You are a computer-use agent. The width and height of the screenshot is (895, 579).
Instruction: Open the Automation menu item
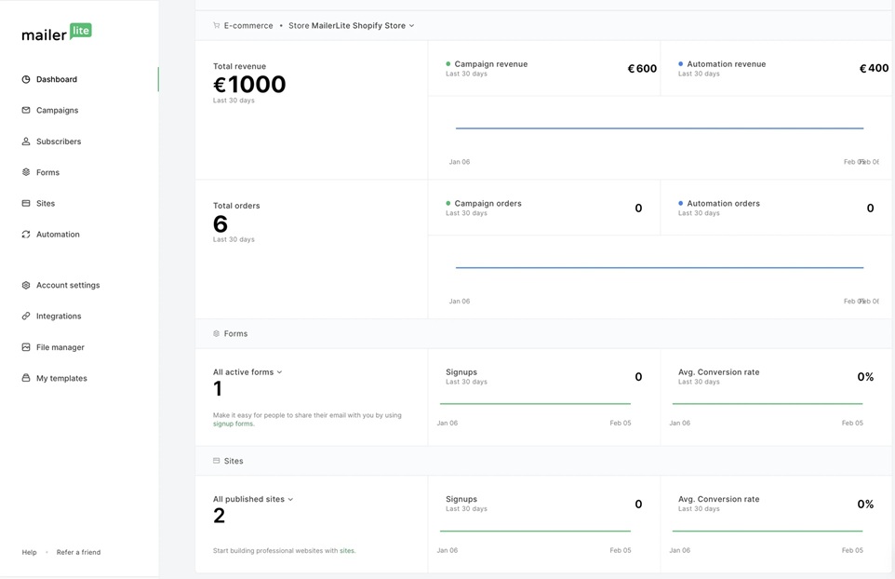(x=58, y=234)
